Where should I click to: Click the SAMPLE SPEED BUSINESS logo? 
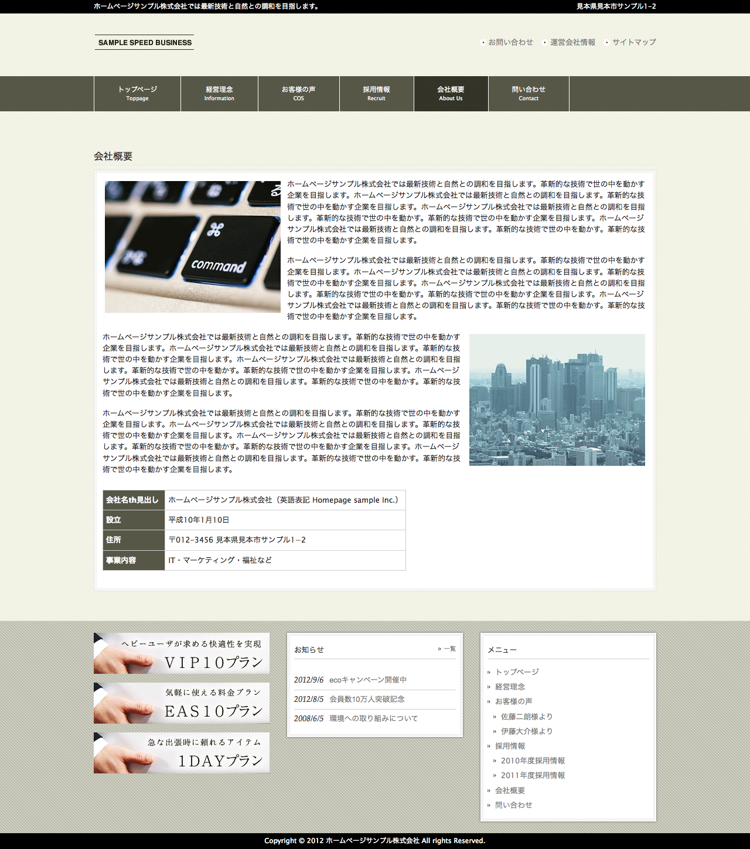(x=145, y=42)
